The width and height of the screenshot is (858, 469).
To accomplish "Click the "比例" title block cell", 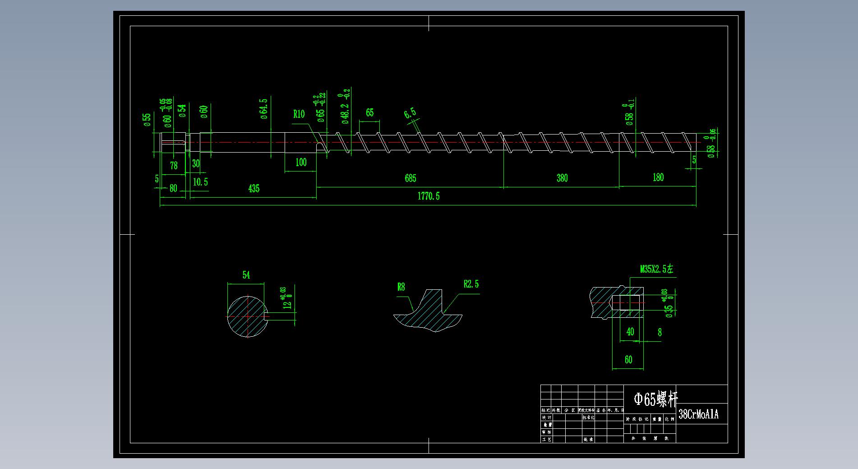I will click(669, 419).
